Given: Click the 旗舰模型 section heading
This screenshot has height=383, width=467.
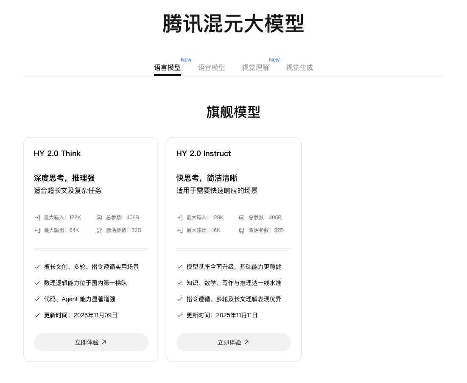Looking at the screenshot, I should [x=233, y=112].
